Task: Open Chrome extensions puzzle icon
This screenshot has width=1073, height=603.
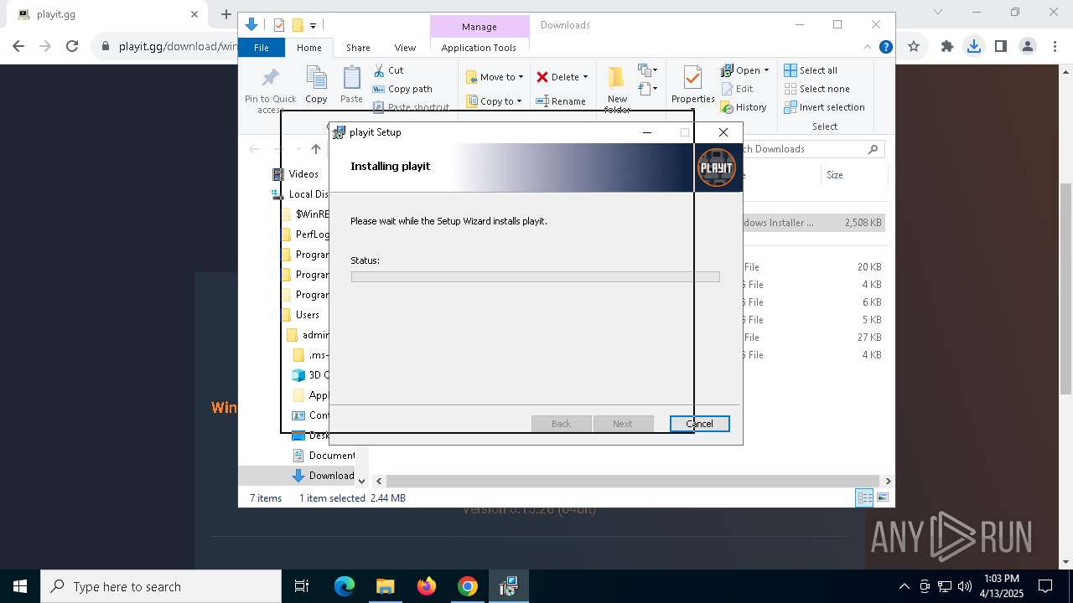Action: 947,47
